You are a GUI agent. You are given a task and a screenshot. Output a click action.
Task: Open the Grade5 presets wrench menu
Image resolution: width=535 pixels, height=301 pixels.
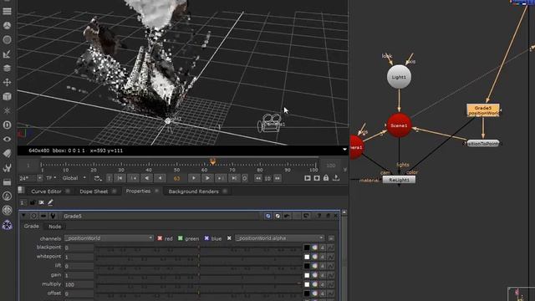coord(53,216)
